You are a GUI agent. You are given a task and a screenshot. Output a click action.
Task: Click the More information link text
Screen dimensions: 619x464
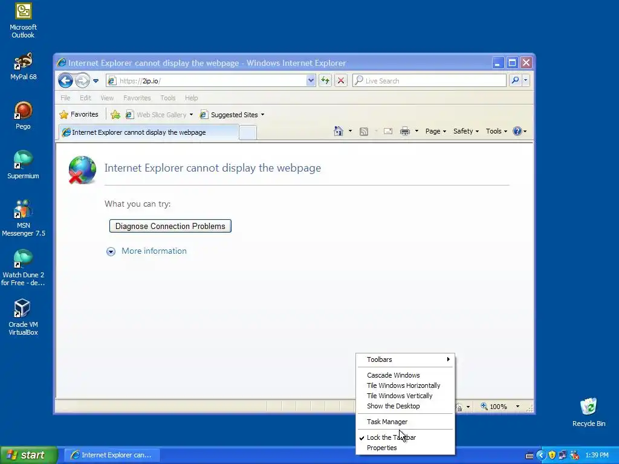(154, 251)
